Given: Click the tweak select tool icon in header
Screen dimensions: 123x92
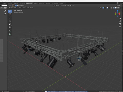Looking at the screenshot, I should click(13, 6).
